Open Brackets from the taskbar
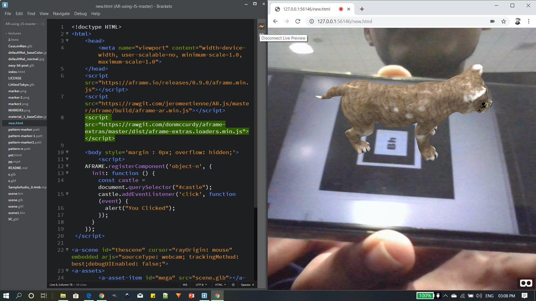Screen dimensions: 536x301 [x=204, y=295]
